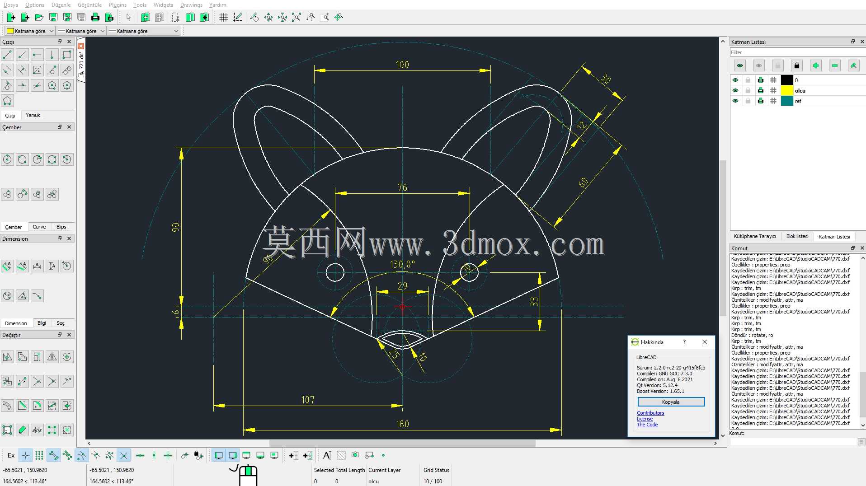The width and height of the screenshot is (866, 486).
Task: Toggle lock for the olcu layer
Action: (748, 90)
